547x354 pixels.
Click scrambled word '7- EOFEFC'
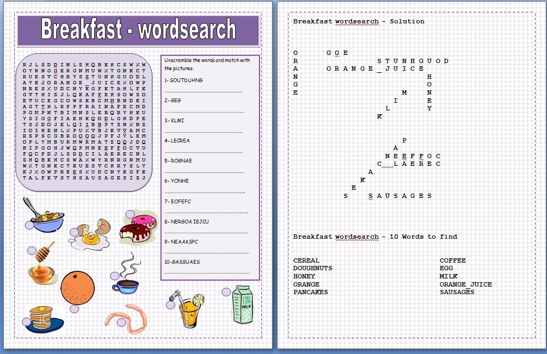pyautogui.click(x=177, y=201)
